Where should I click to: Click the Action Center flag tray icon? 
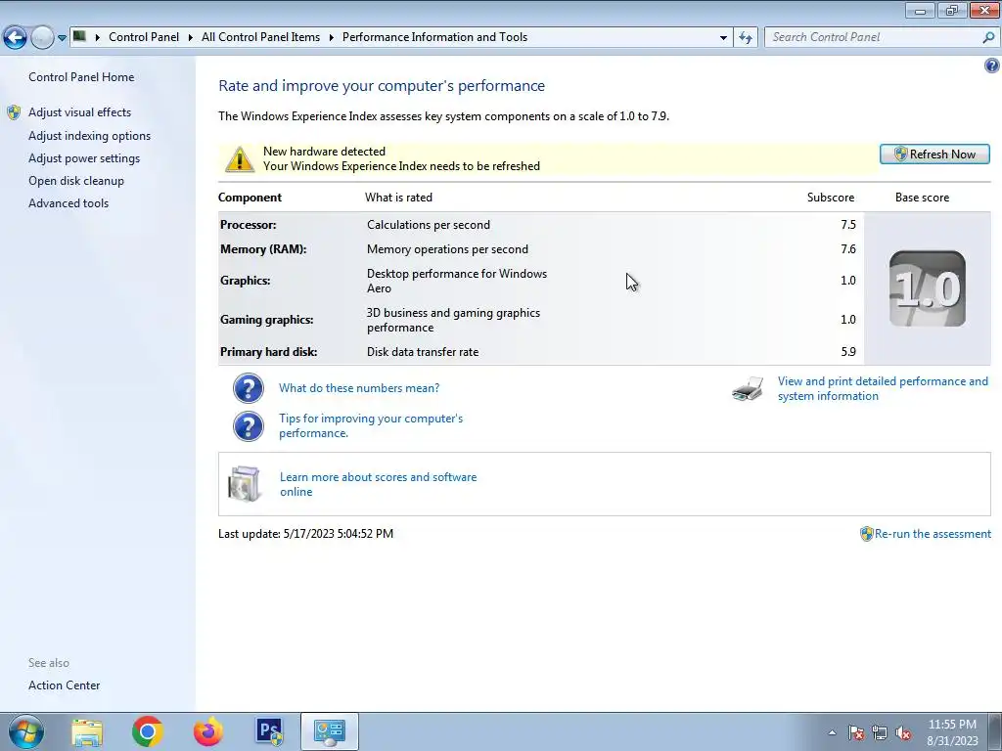pos(856,732)
